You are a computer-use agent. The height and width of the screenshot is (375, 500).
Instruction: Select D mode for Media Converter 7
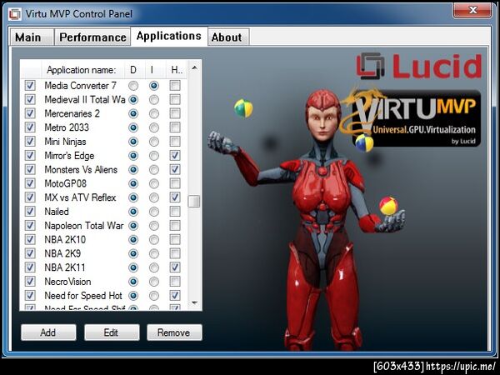[x=133, y=86]
